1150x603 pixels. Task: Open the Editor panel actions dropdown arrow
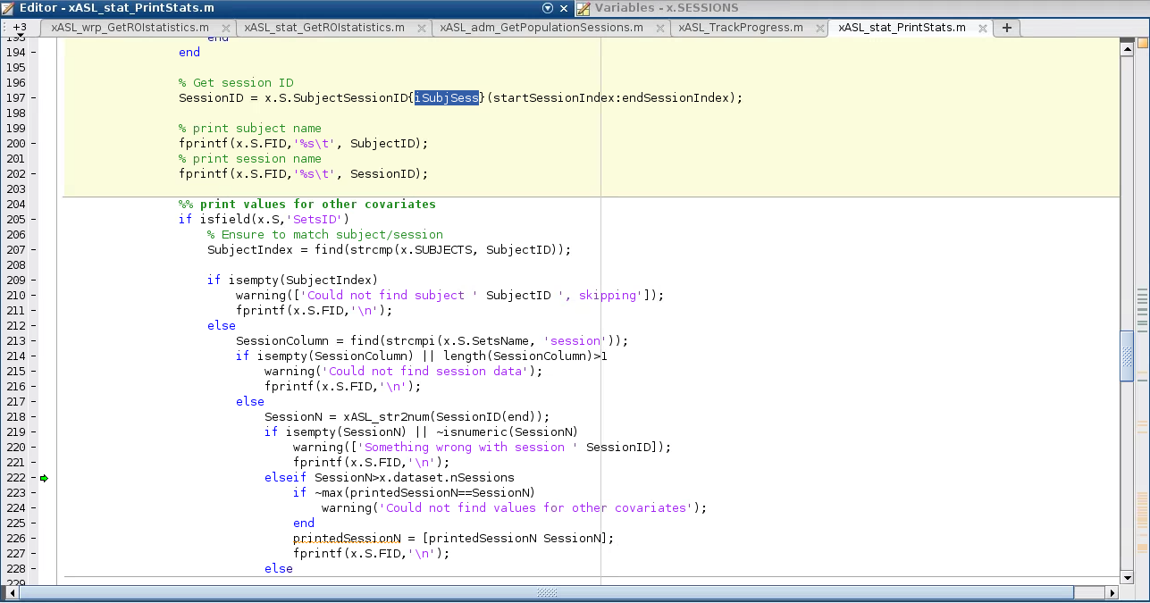click(x=548, y=8)
